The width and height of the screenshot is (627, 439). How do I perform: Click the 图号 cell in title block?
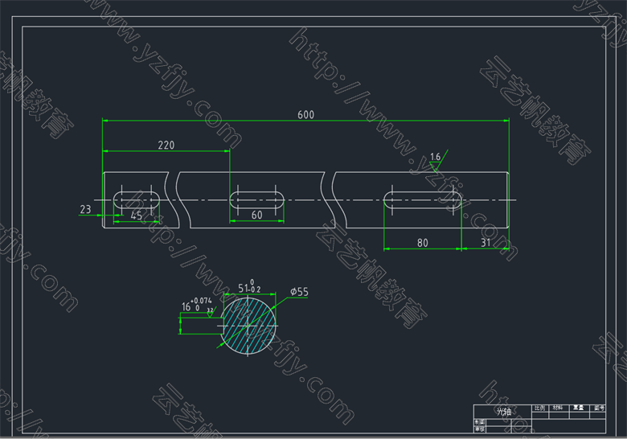click(x=599, y=408)
